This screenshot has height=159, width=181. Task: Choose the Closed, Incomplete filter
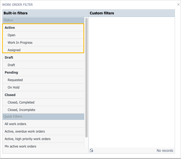point(21,110)
